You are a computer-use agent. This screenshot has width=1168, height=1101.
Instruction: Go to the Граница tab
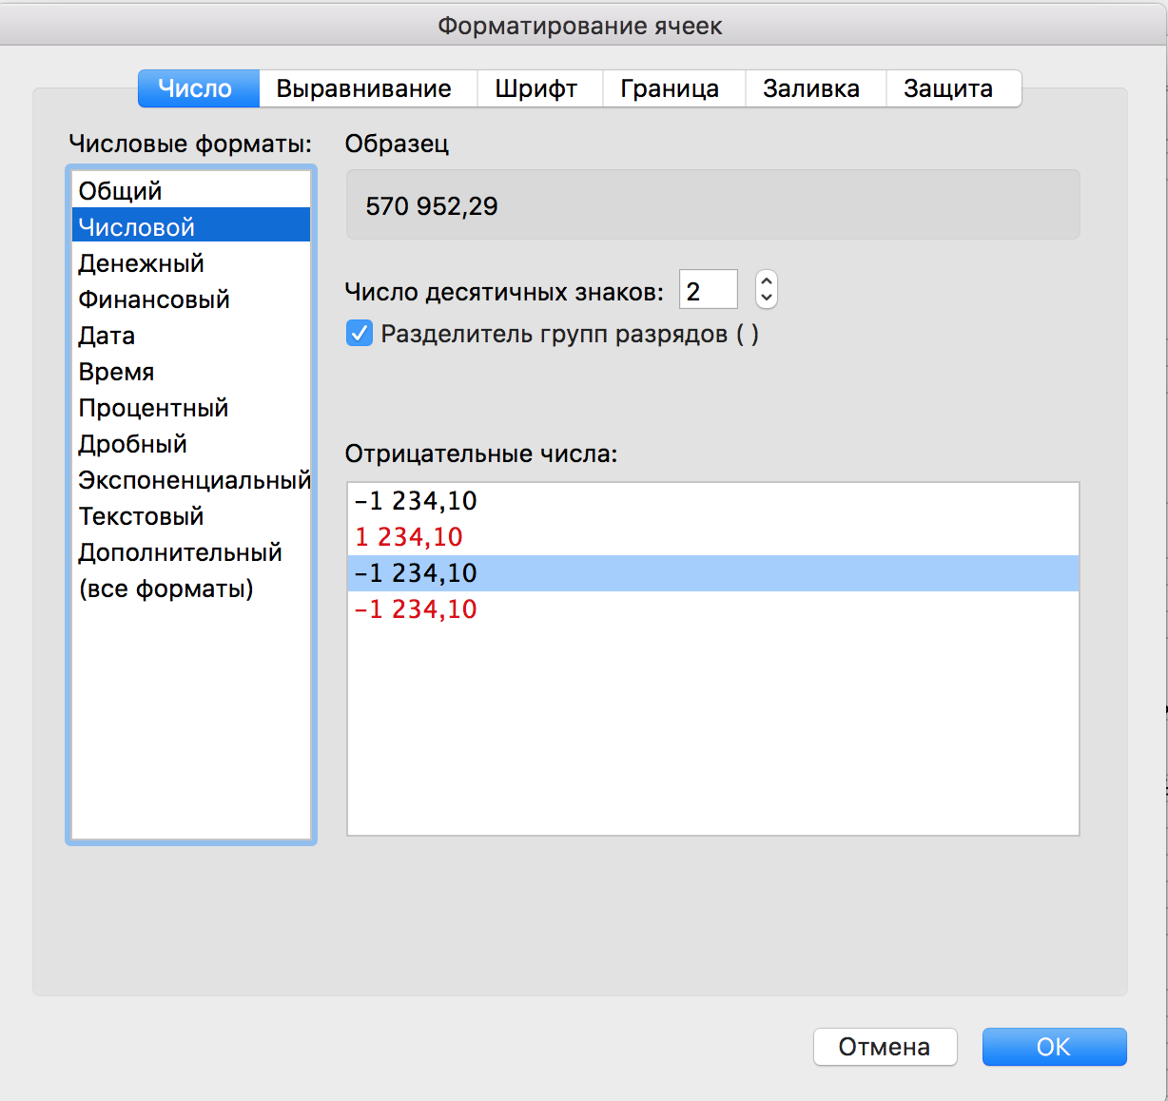(670, 88)
